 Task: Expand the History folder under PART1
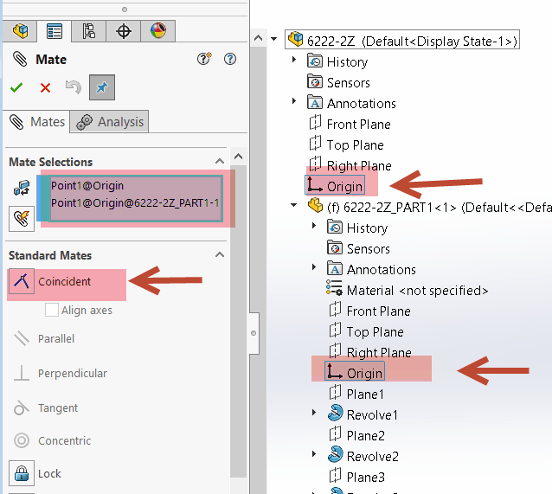314,225
